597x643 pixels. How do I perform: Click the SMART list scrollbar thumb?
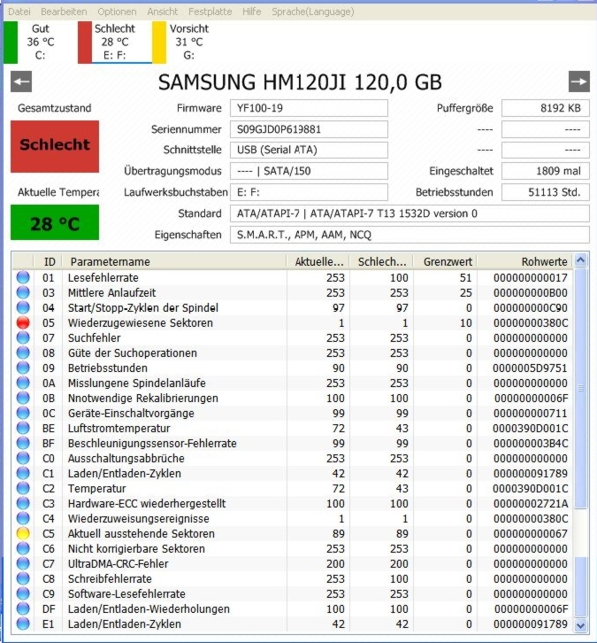click(x=580, y=388)
